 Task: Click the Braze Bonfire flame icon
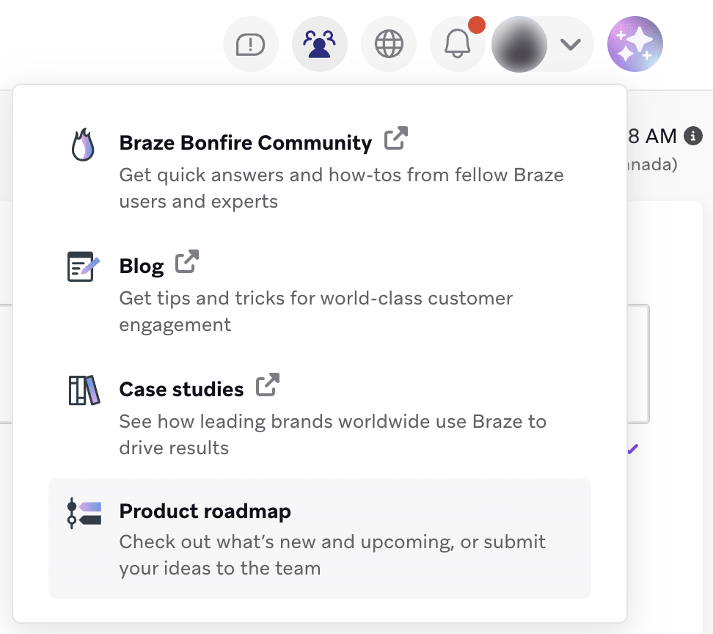83,145
